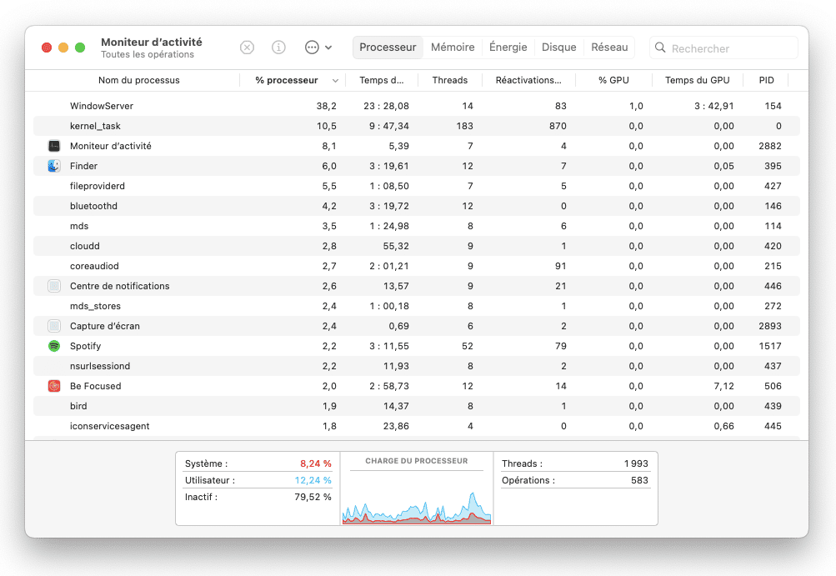Switch to the Énergie tab
The width and height of the screenshot is (836, 576).
508,48
